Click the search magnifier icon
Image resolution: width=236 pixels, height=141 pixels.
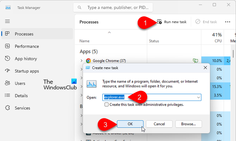[80, 7]
